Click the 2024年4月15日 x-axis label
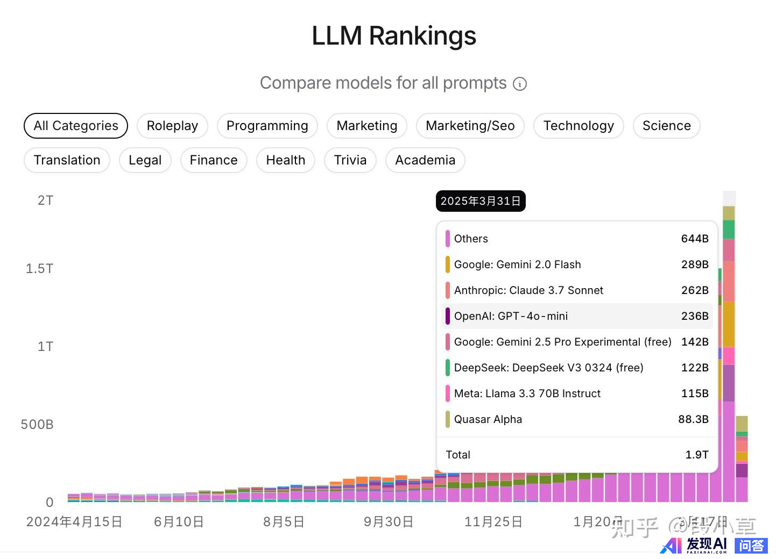This screenshot has width=776, height=559. 74,522
